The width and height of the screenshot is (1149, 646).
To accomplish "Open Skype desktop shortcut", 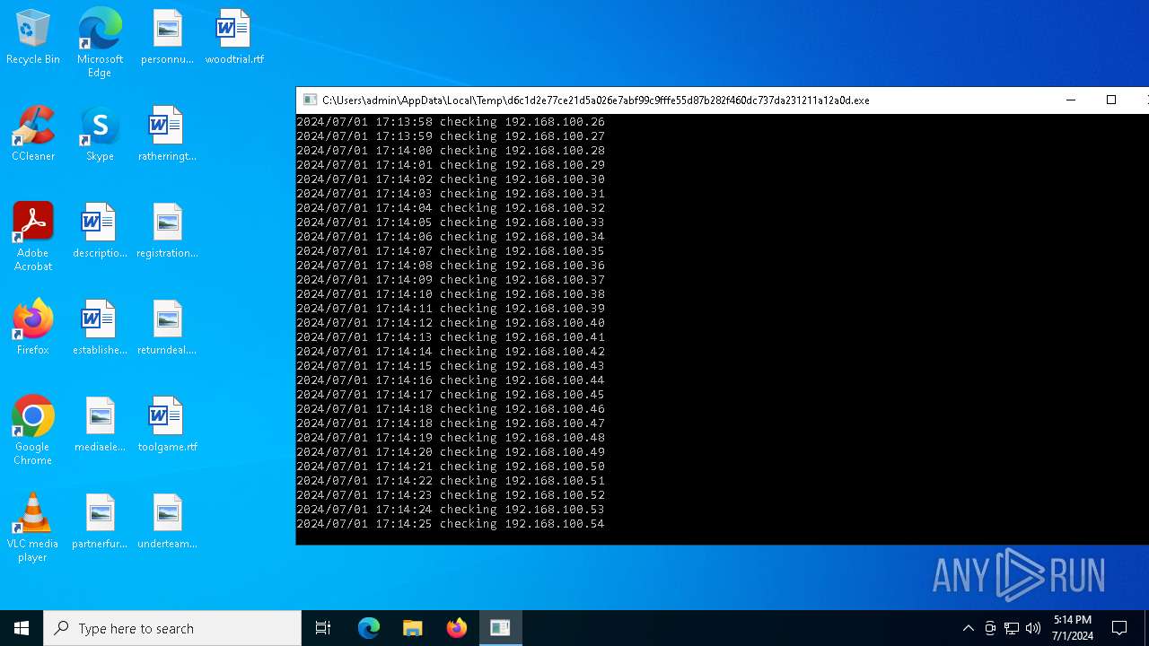I will pyautogui.click(x=100, y=135).
